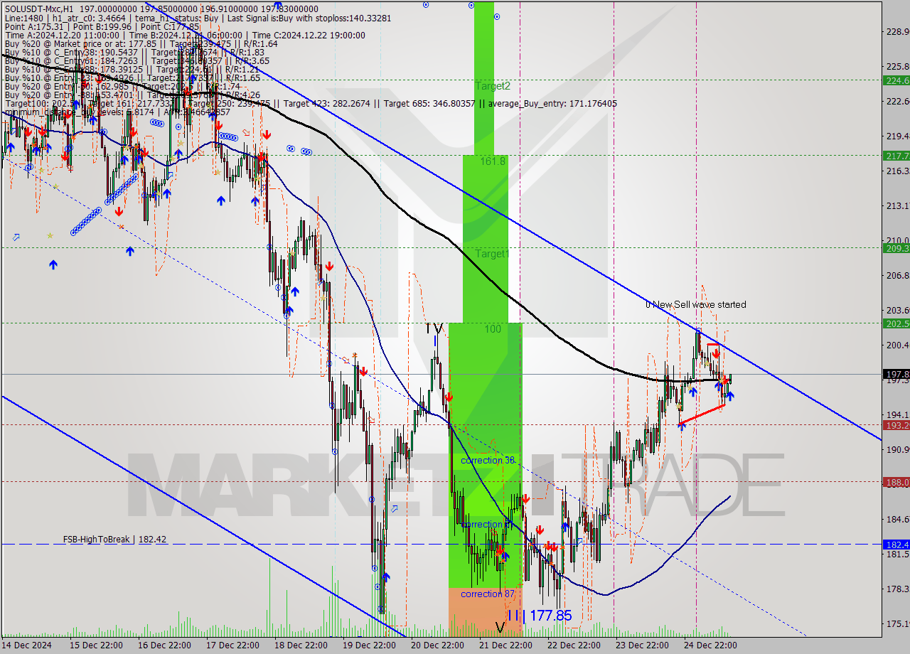Click the green 217.7 price tag
Viewport: 910px width, 654px height.
point(896,155)
